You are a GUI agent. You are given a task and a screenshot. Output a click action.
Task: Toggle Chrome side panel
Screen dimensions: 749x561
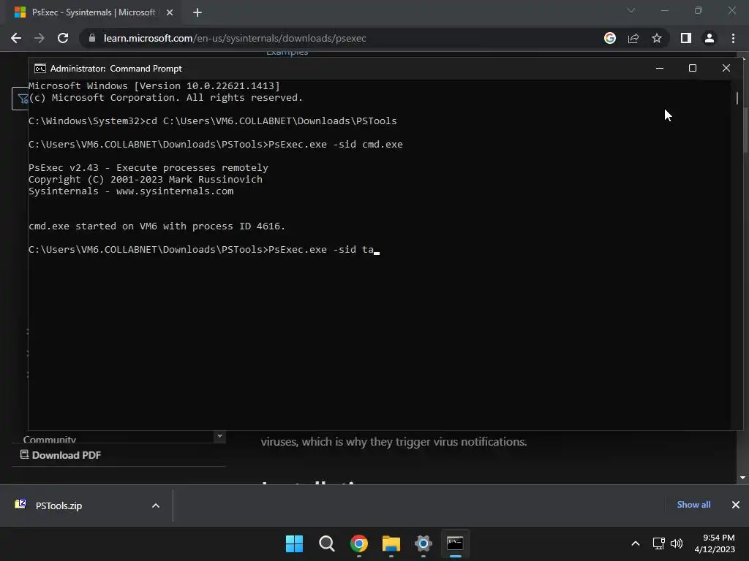(x=685, y=38)
